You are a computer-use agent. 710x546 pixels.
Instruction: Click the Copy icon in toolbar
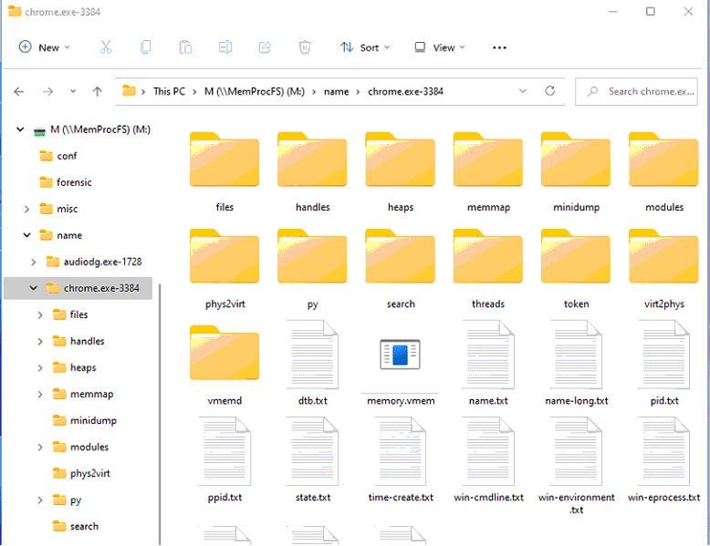pyautogui.click(x=146, y=47)
